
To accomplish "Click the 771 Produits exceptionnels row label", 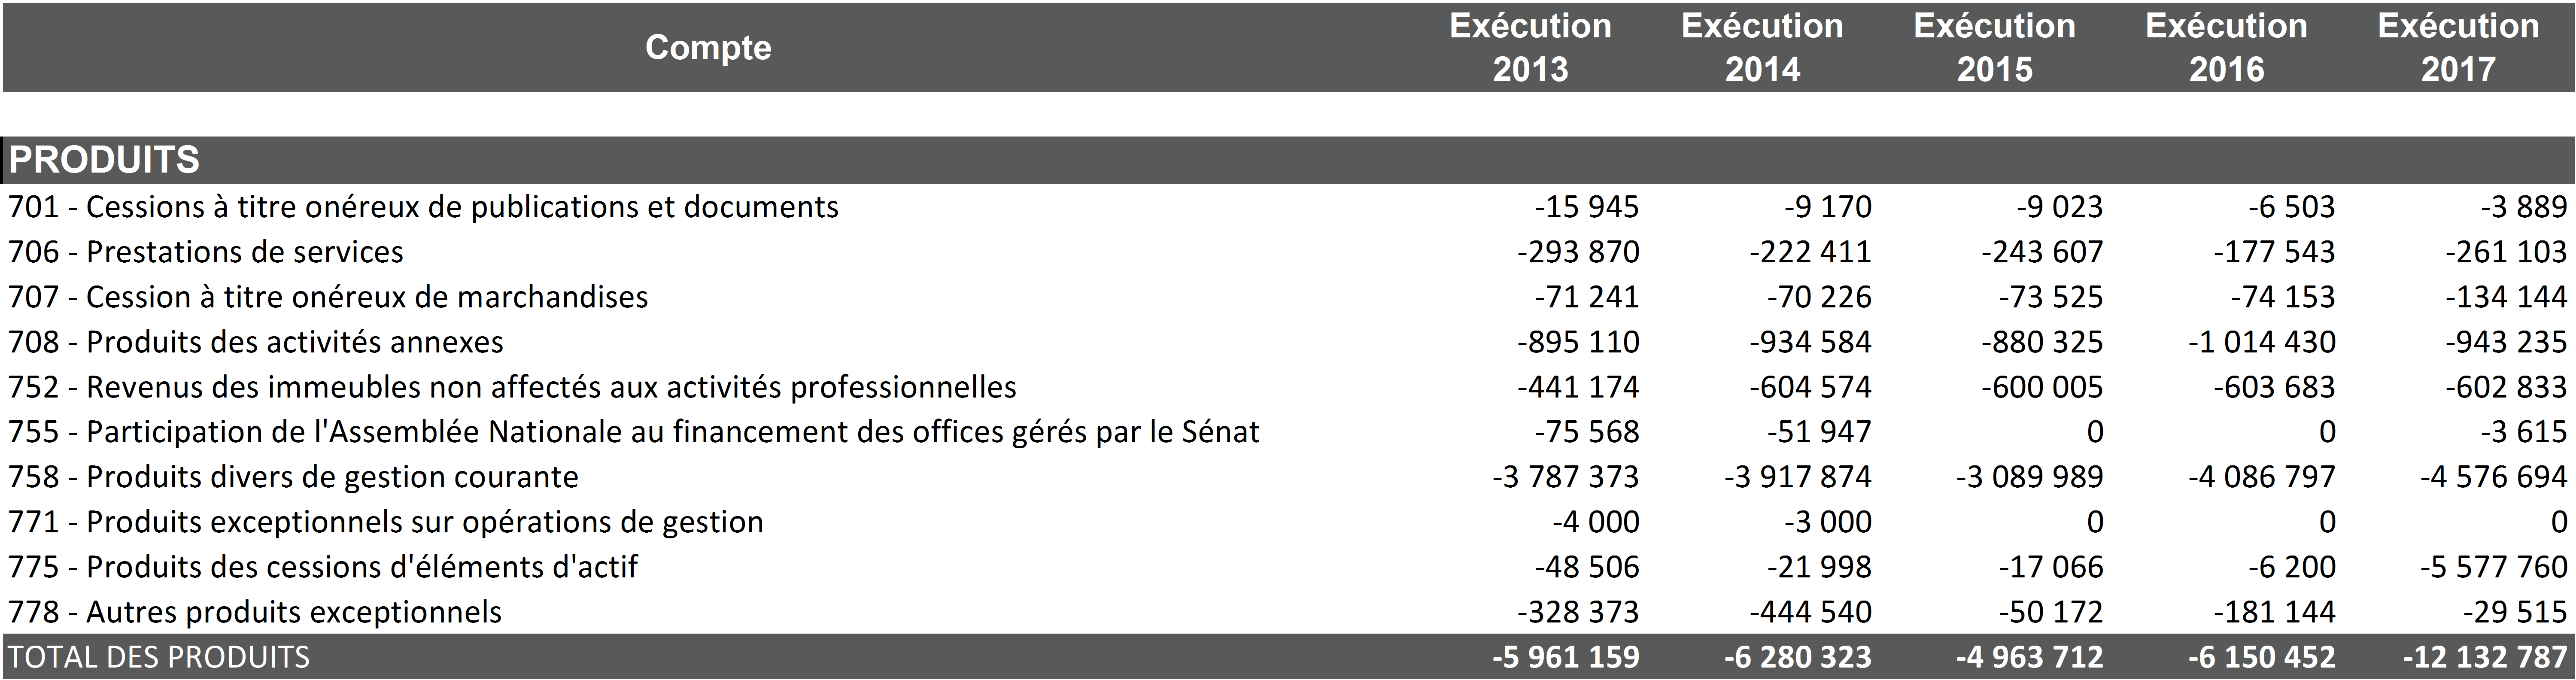I will pos(386,522).
